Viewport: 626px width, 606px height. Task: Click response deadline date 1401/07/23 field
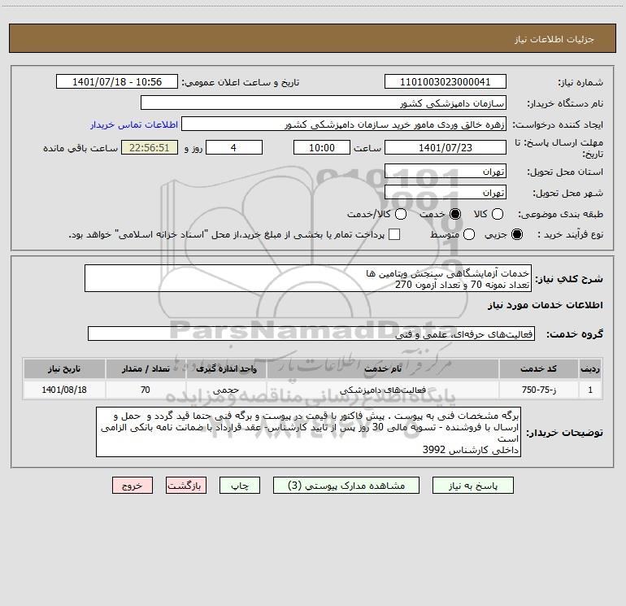tap(446, 147)
